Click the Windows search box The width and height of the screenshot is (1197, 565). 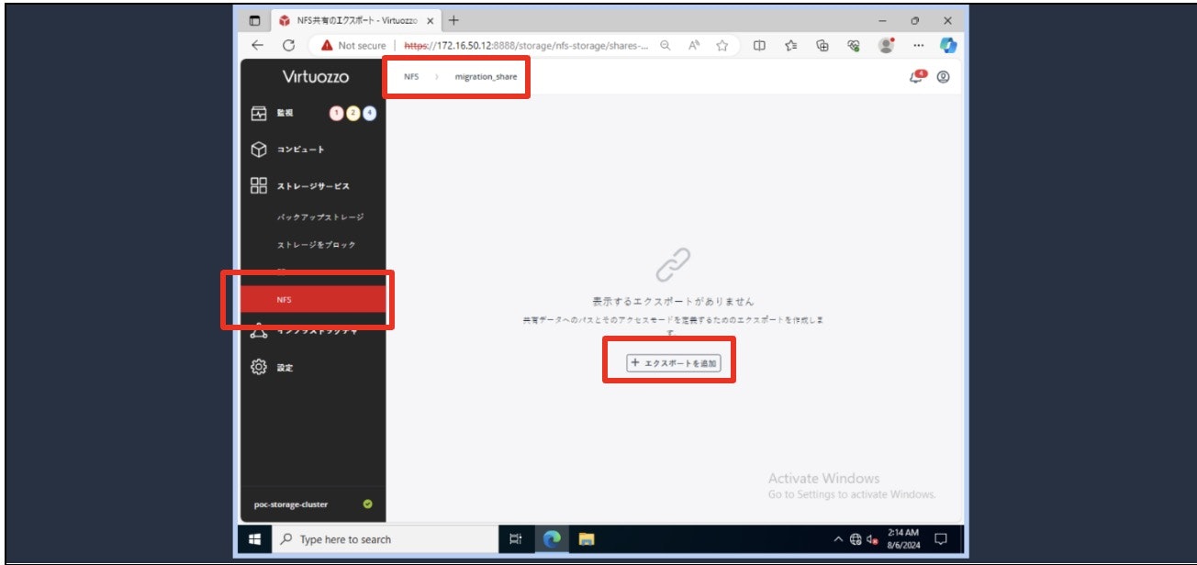384,539
